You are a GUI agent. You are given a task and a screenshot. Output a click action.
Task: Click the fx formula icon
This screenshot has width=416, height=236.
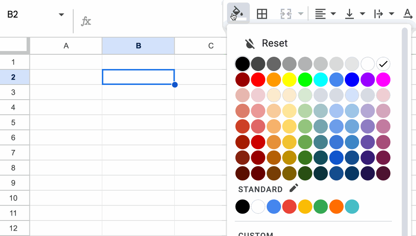tap(86, 21)
